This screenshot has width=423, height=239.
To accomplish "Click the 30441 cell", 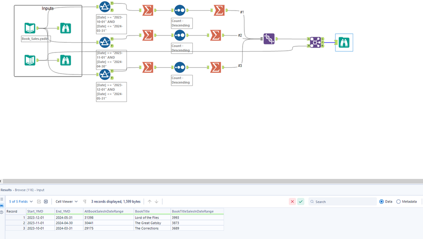I will [108, 223].
